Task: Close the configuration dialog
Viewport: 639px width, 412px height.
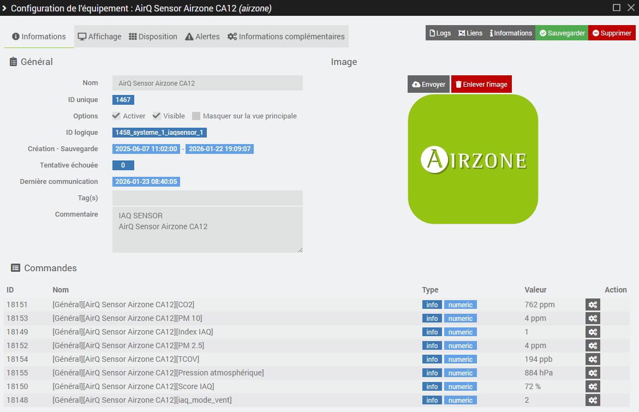Action: click(x=631, y=8)
